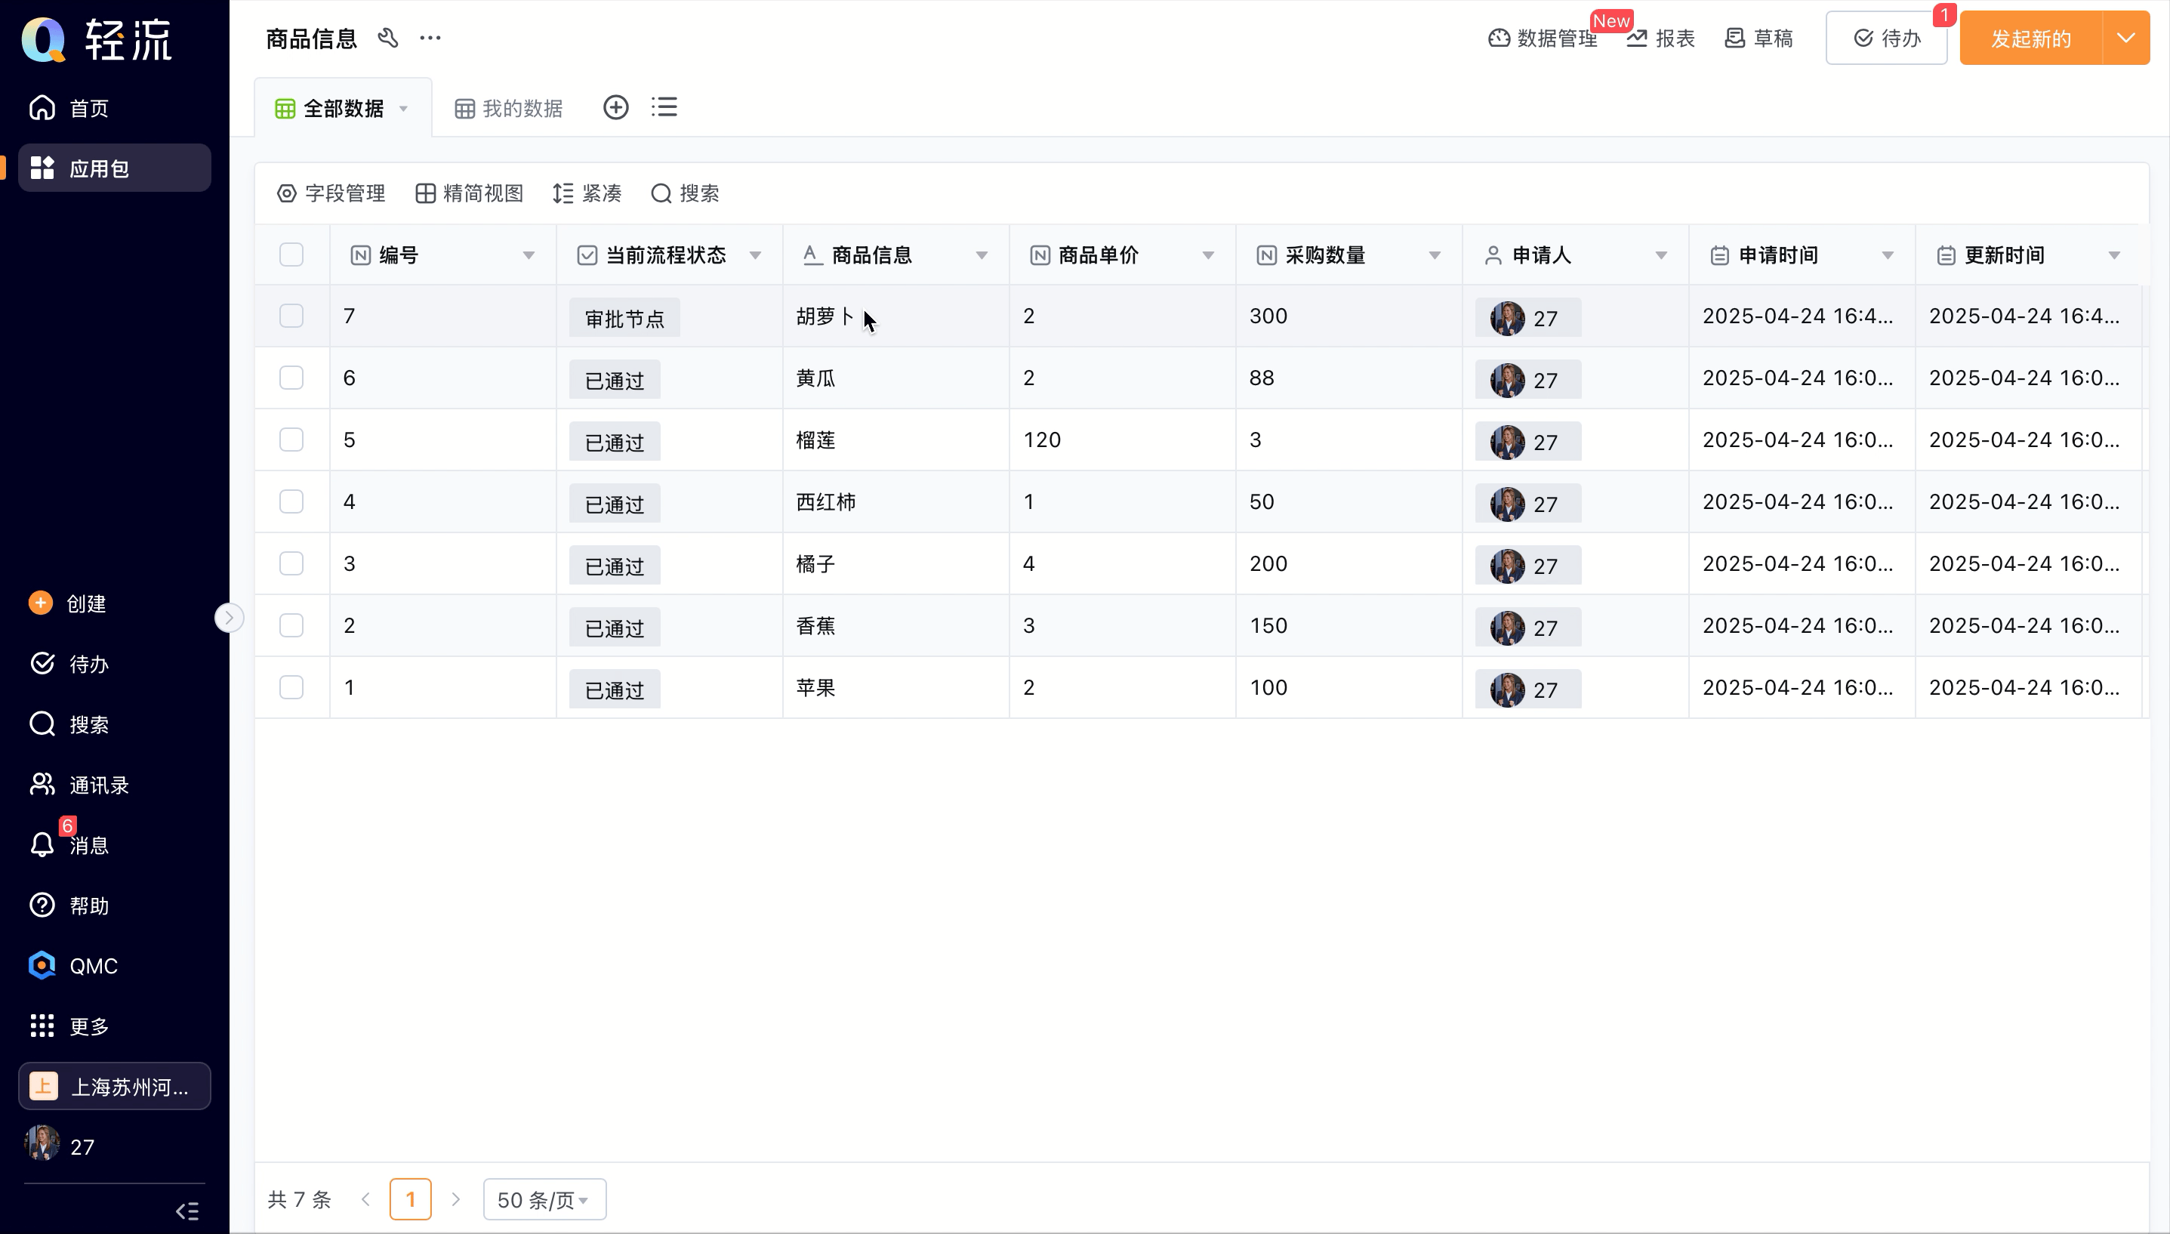This screenshot has width=2170, height=1234.
Task: Open 草稿 drafts
Action: [x=1759, y=39]
